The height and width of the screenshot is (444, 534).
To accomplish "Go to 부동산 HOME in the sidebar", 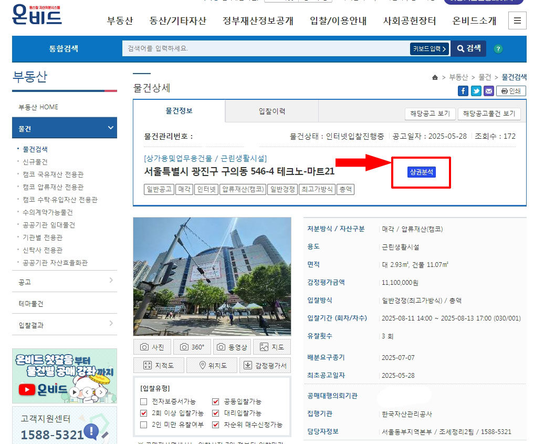I will pos(38,107).
